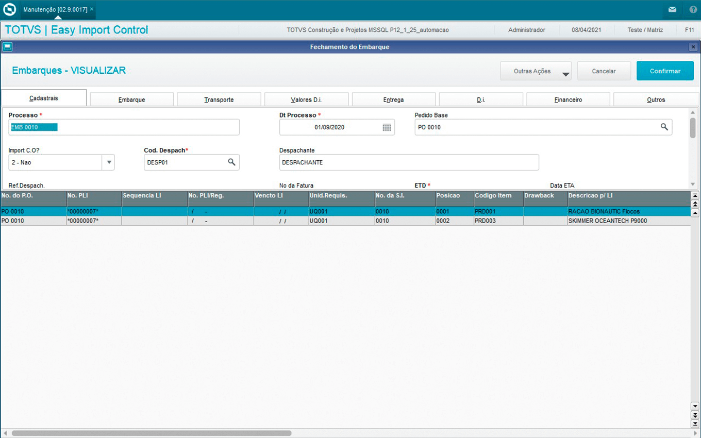Image resolution: width=701 pixels, height=438 pixels.
Task: Expand the Import C.O? dropdown
Action: [109, 162]
